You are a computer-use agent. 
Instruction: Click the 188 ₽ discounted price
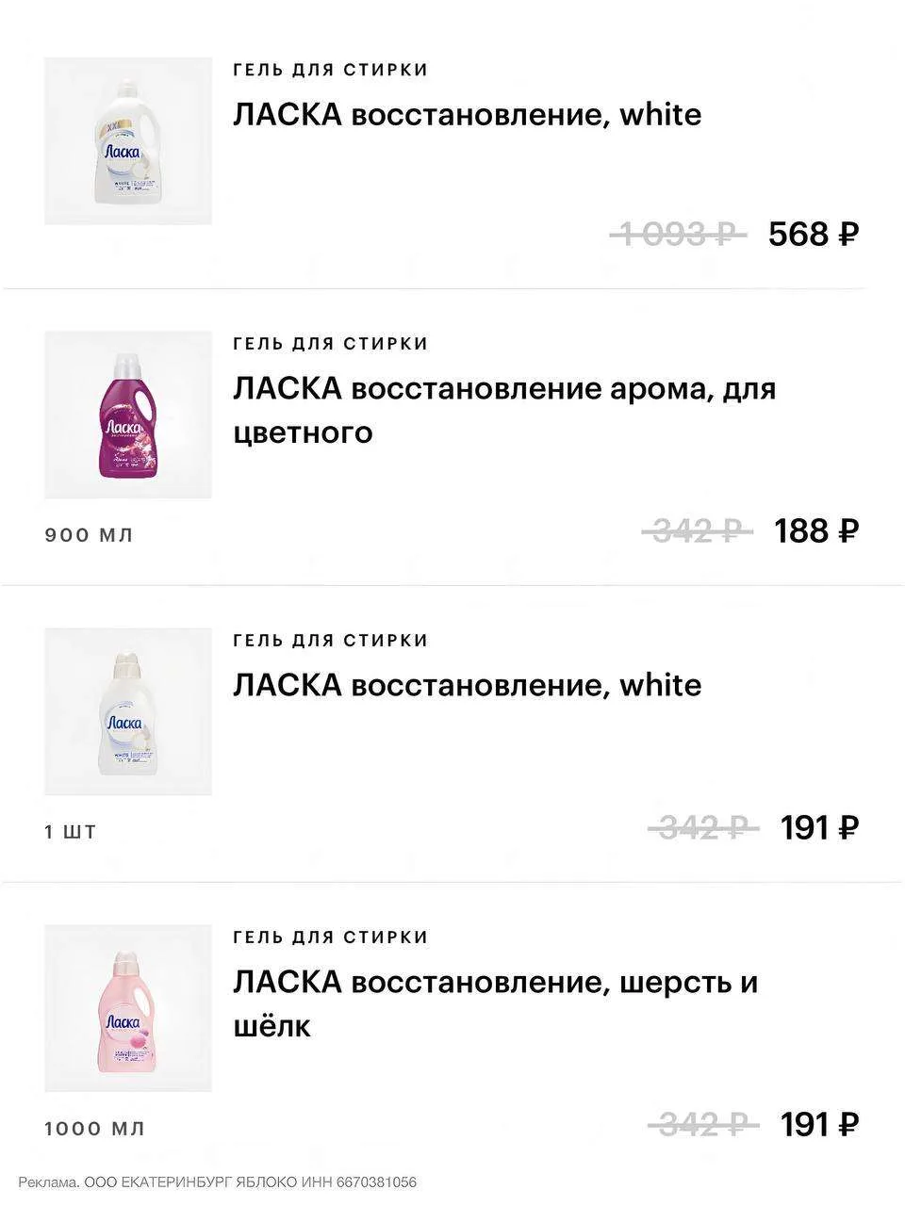(x=816, y=531)
